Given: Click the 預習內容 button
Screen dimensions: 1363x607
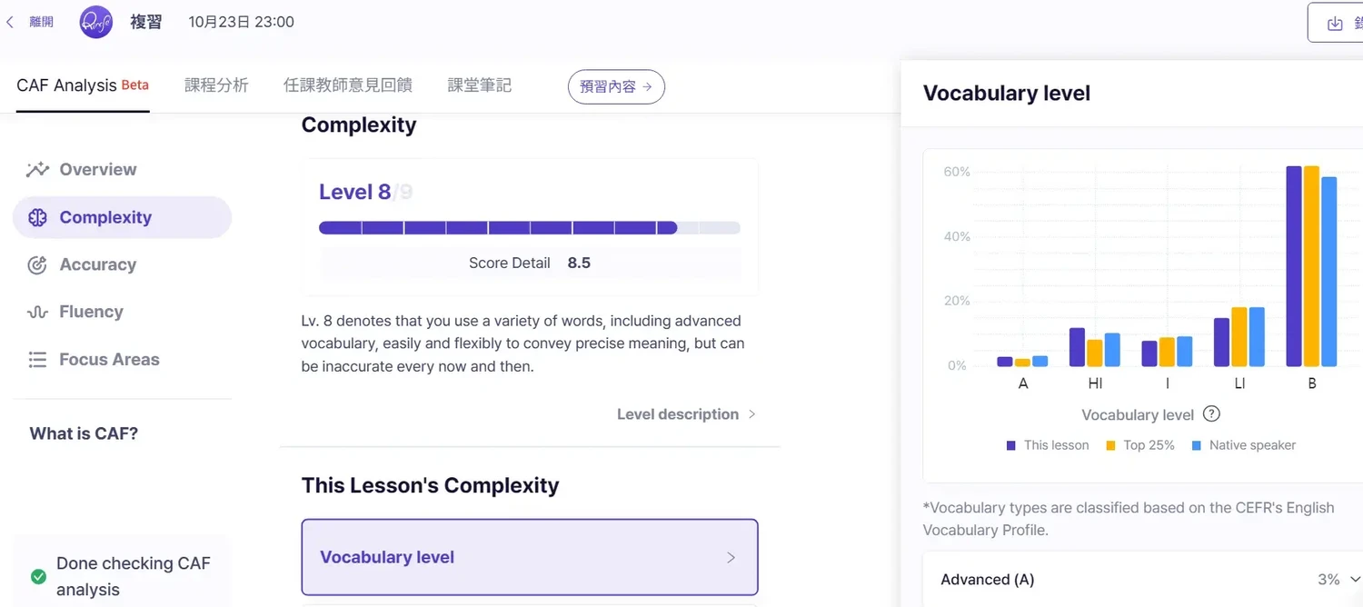Looking at the screenshot, I should coord(616,87).
